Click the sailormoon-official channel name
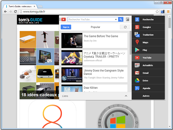 [93, 60]
